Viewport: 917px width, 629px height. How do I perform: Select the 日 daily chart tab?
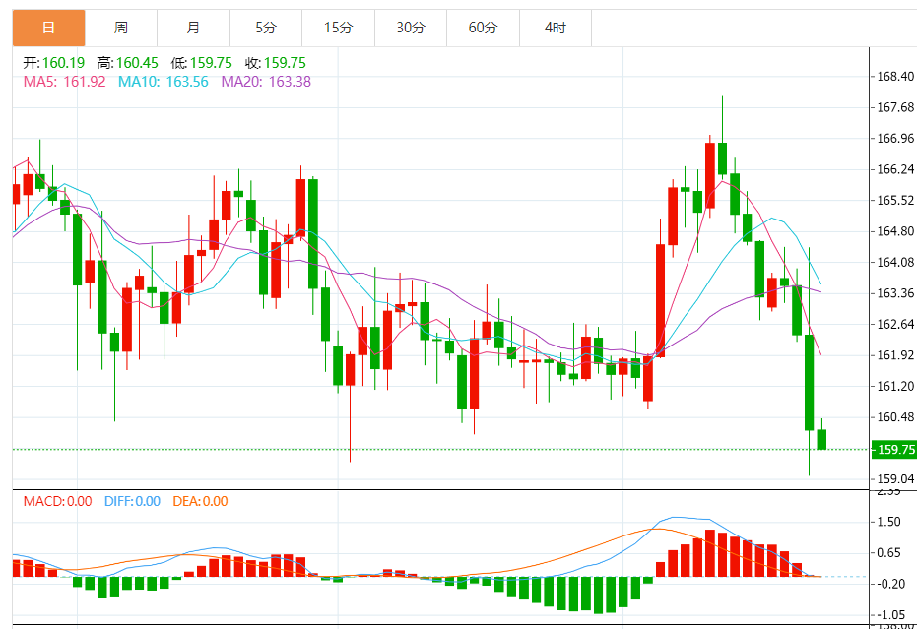click(x=48, y=28)
